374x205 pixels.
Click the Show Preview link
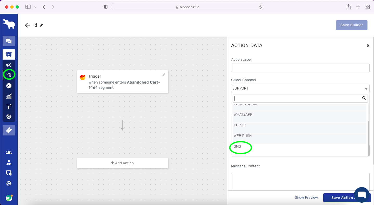(x=306, y=198)
